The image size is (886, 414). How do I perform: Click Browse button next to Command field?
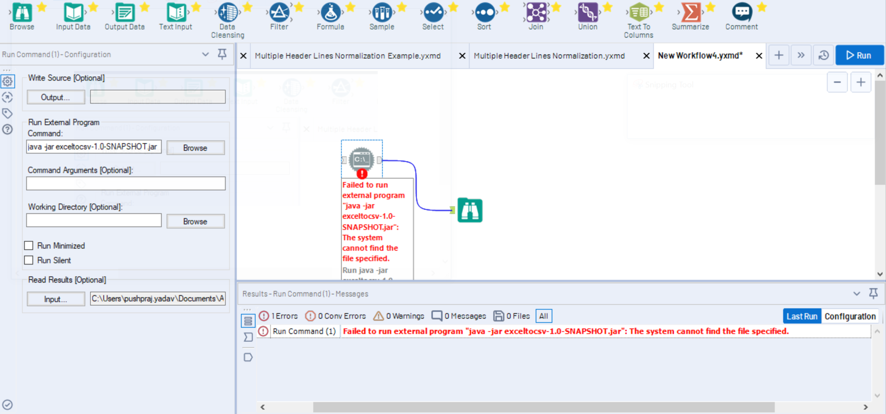point(195,148)
